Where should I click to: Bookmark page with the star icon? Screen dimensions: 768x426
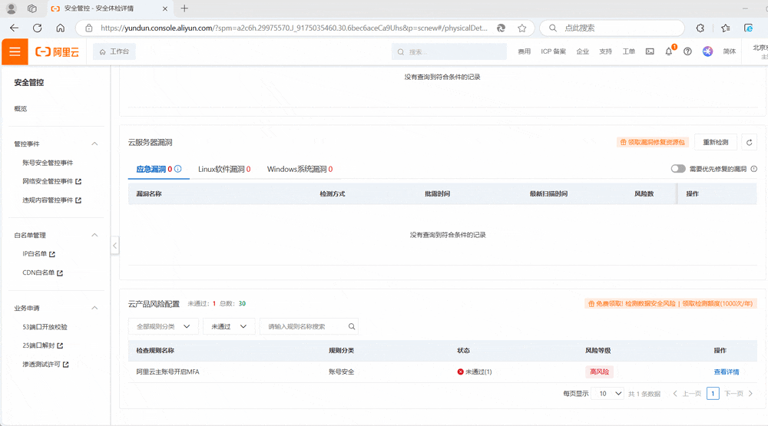[x=522, y=28]
